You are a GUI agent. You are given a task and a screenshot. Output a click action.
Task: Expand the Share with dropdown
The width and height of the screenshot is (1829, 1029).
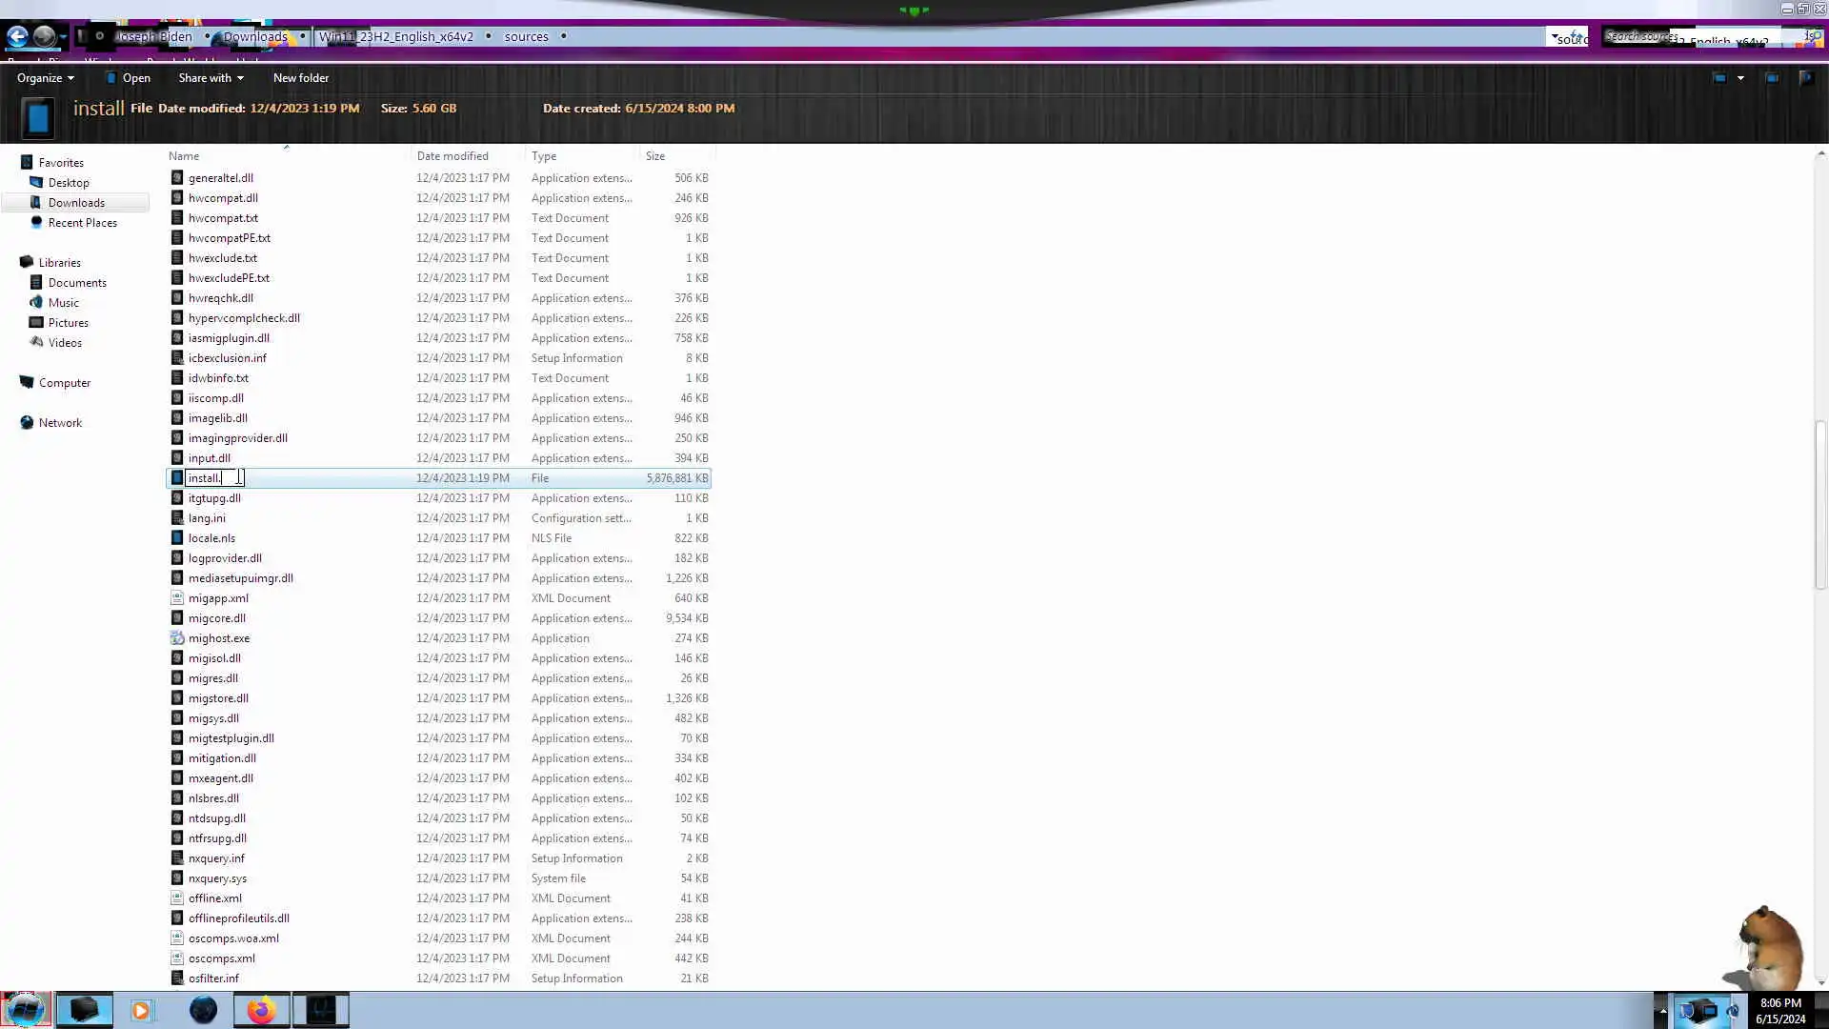pos(211,78)
